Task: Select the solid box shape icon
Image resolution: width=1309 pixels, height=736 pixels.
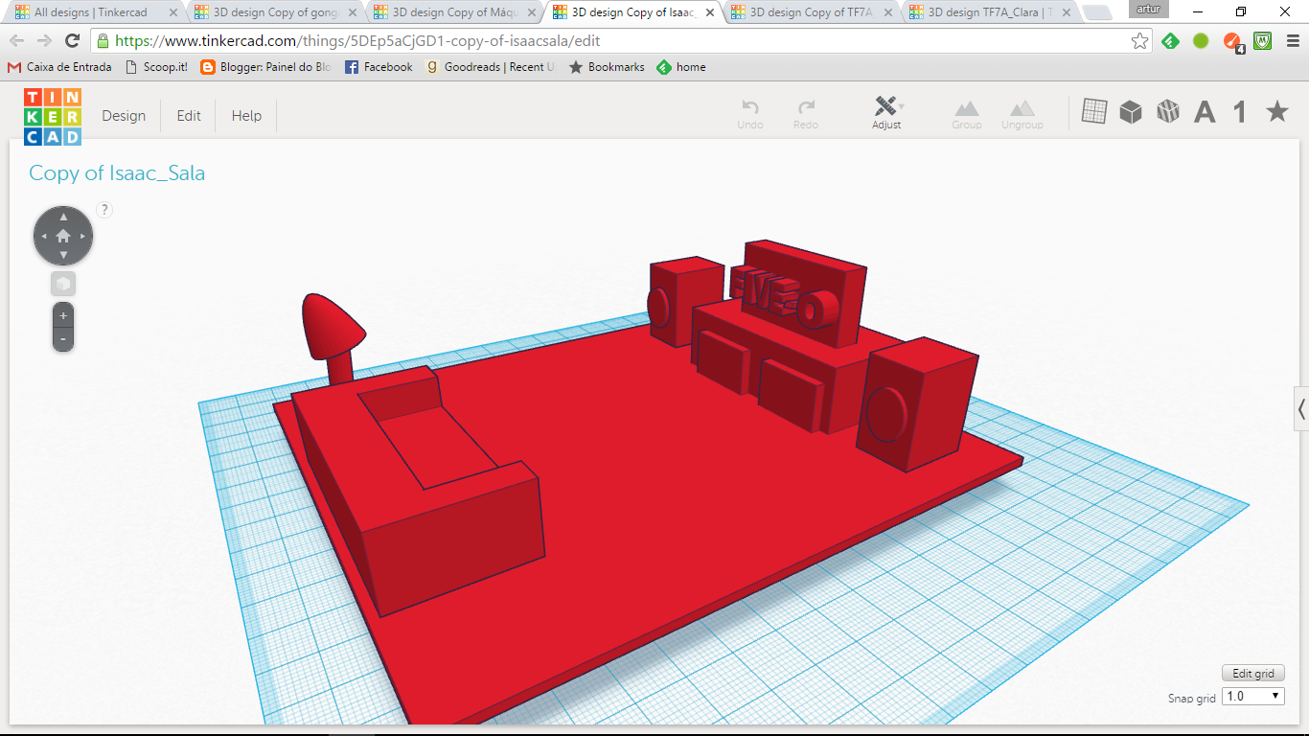Action: click(1131, 111)
